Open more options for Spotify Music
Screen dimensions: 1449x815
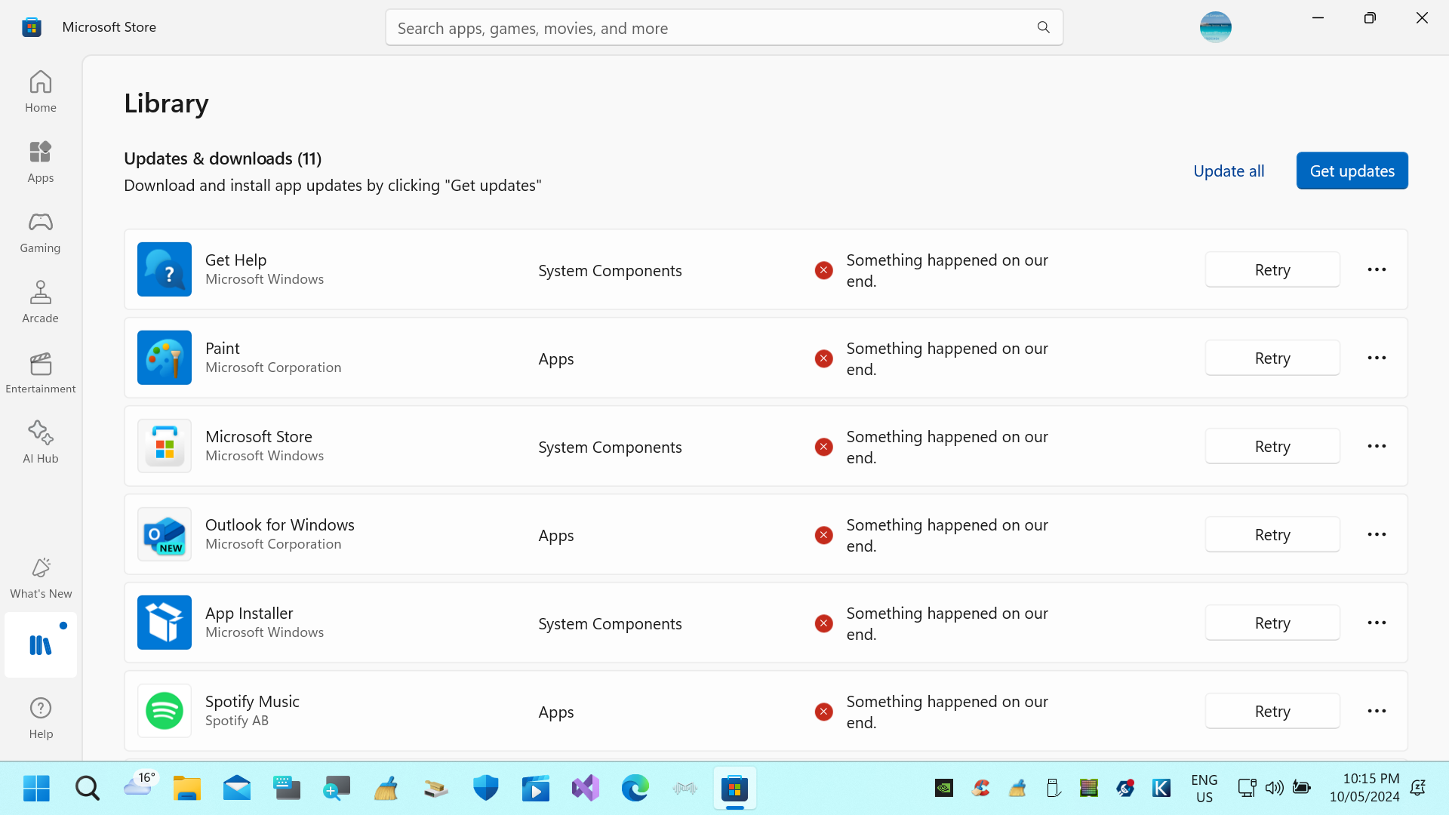(x=1377, y=711)
